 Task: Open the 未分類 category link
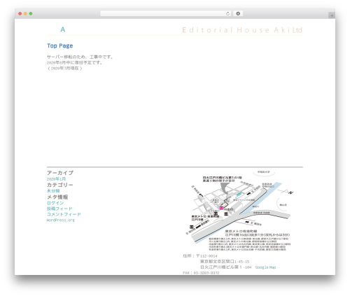[x=53, y=191]
